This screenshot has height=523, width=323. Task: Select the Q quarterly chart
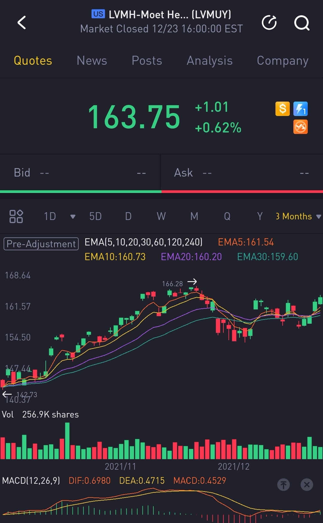[x=227, y=216]
